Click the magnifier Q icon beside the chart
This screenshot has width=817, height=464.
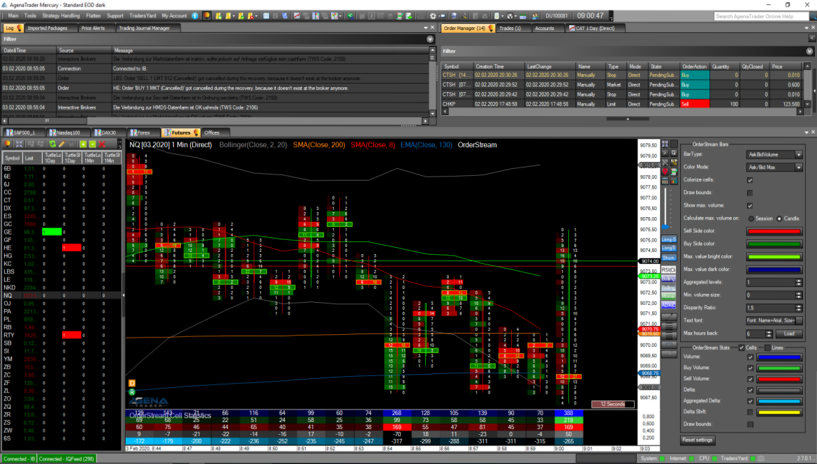click(674, 153)
